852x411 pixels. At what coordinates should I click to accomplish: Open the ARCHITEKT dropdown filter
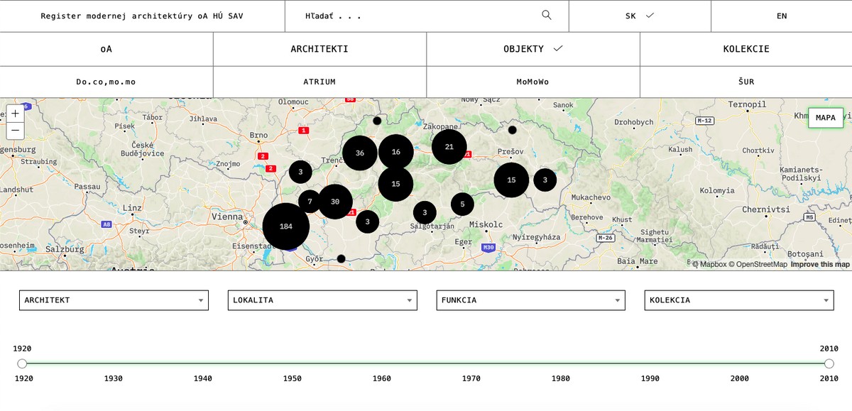[114, 300]
